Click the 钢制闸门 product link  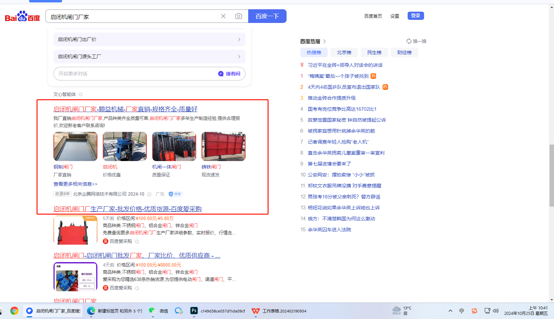coord(63,167)
